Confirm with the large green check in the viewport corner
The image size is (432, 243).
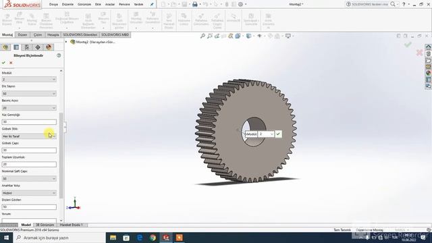click(408, 44)
